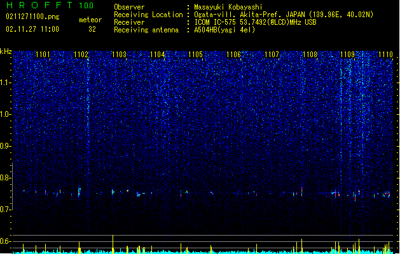Click the 1104 time marker
This screenshot has height=254, width=400.
pyautogui.click(x=158, y=55)
